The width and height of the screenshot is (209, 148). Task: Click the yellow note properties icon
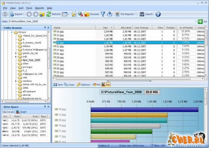point(74,14)
